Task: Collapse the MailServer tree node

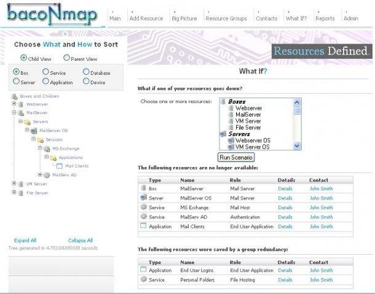Action: (x=14, y=112)
